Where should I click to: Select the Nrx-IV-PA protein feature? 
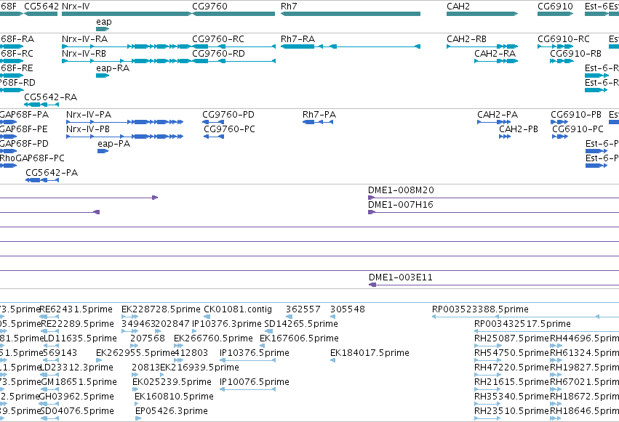coord(125,122)
